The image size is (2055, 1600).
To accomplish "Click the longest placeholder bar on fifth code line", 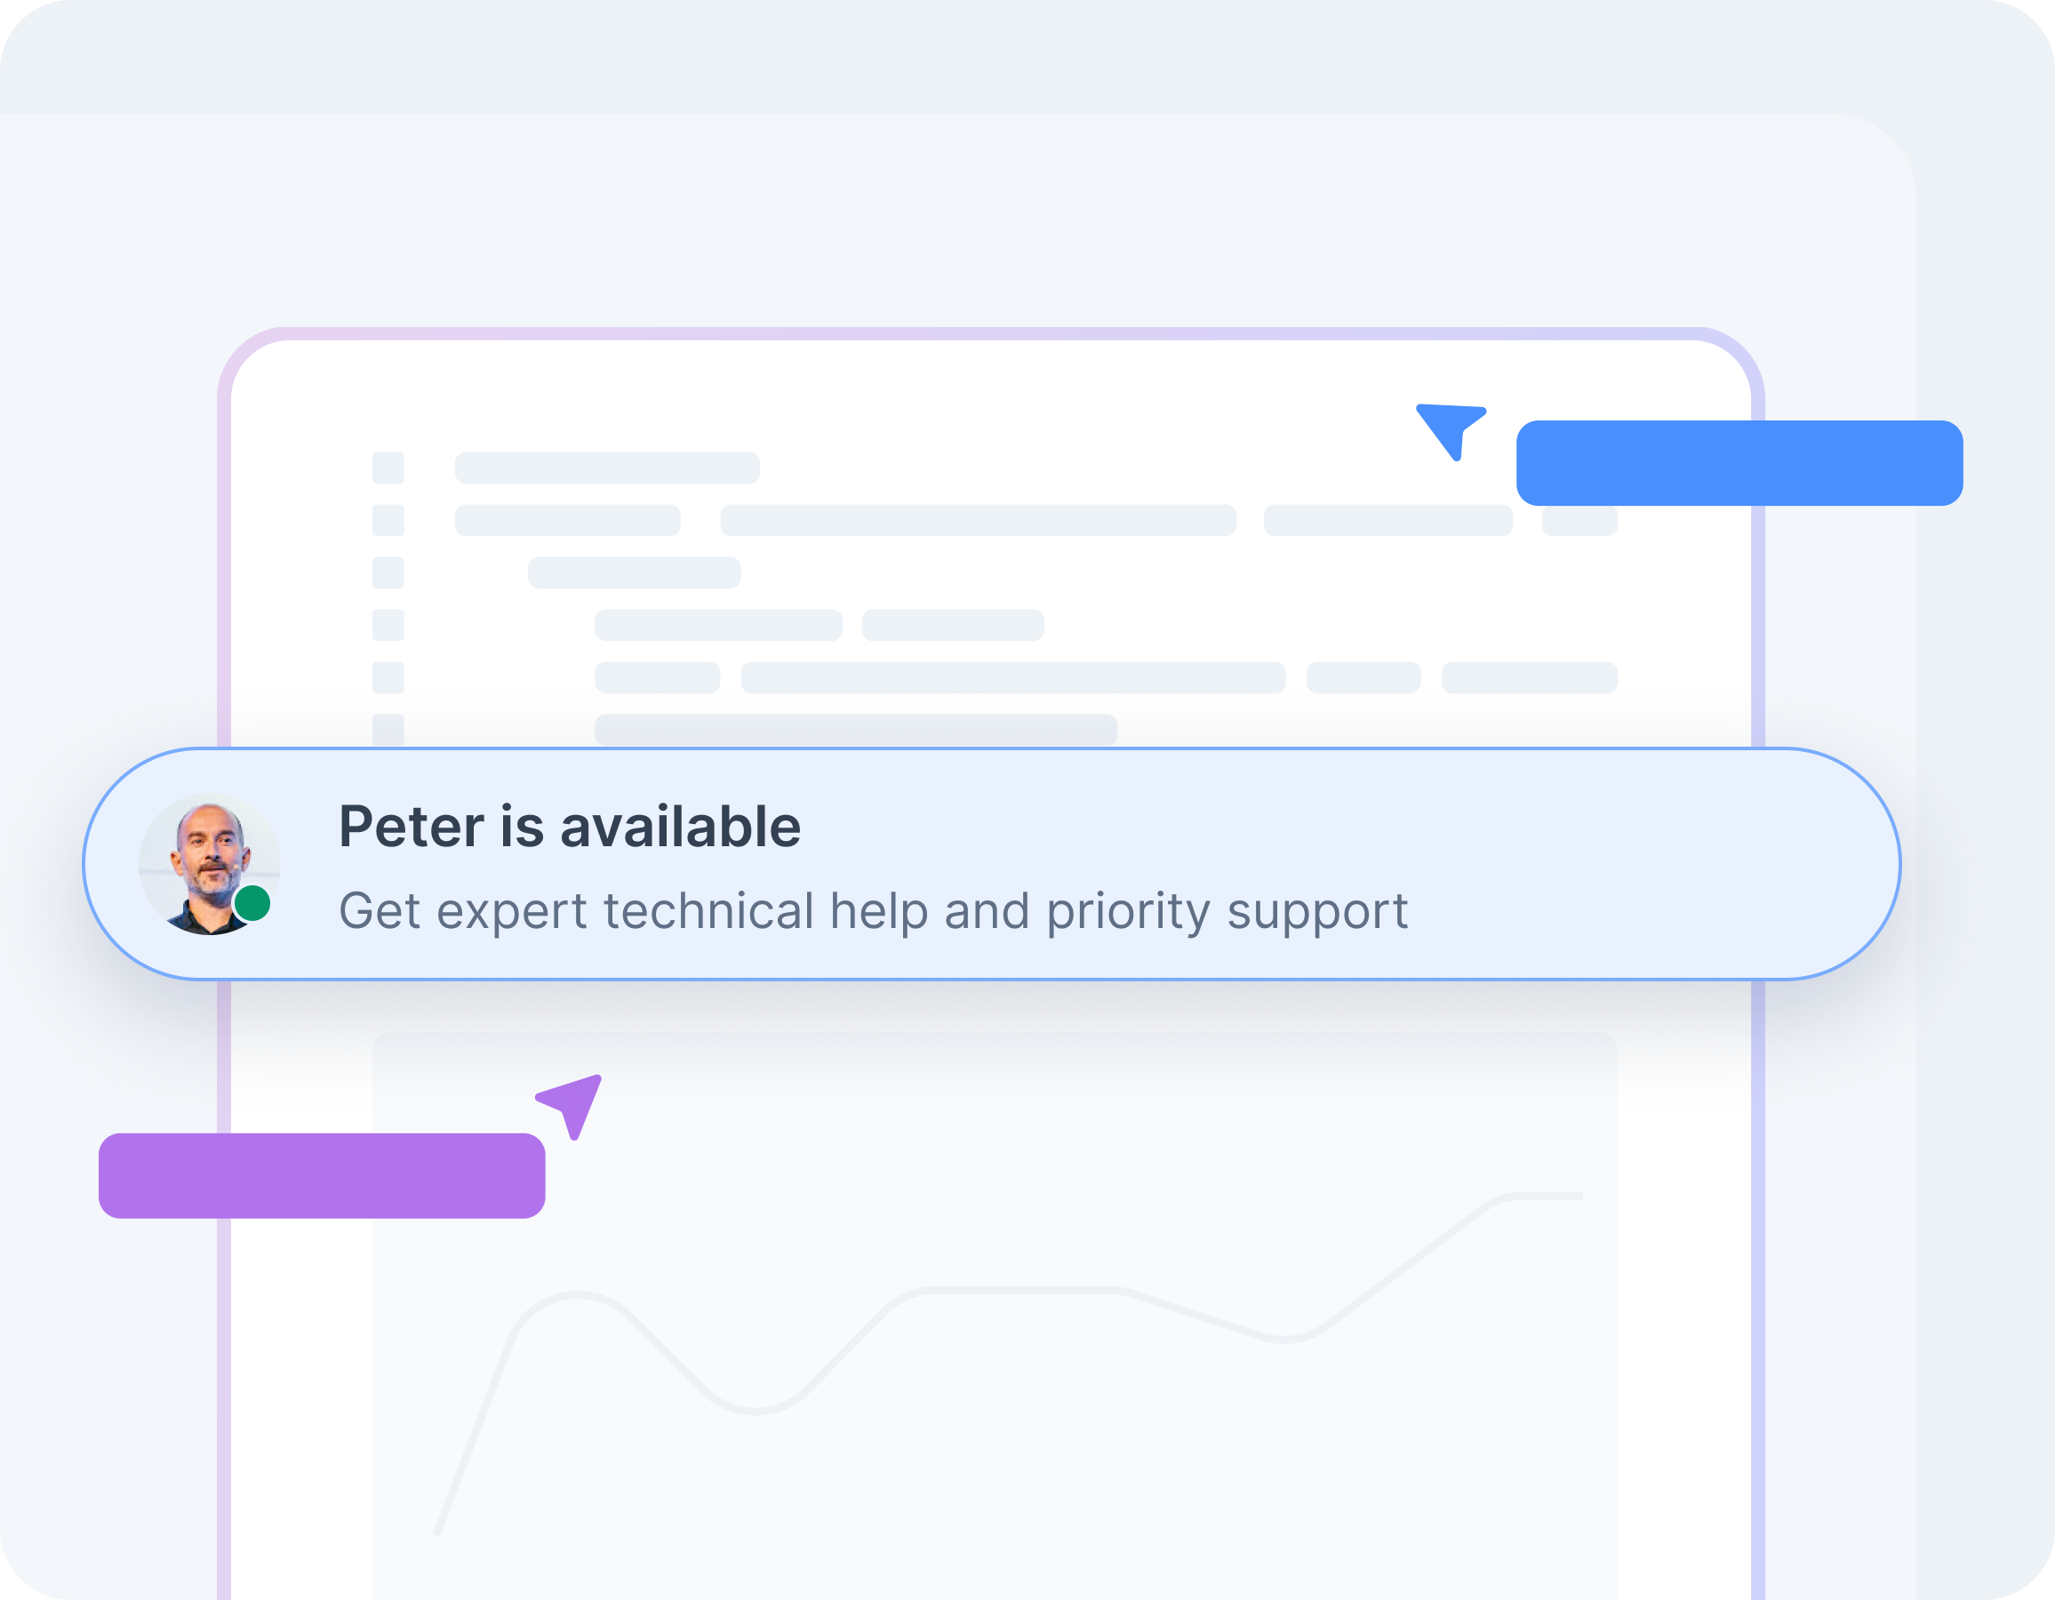I will point(1012,677).
